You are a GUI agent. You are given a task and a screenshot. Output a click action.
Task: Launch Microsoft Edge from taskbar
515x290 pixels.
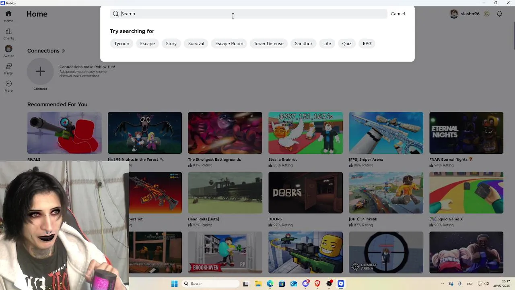pyautogui.click(x=270, y=284)
